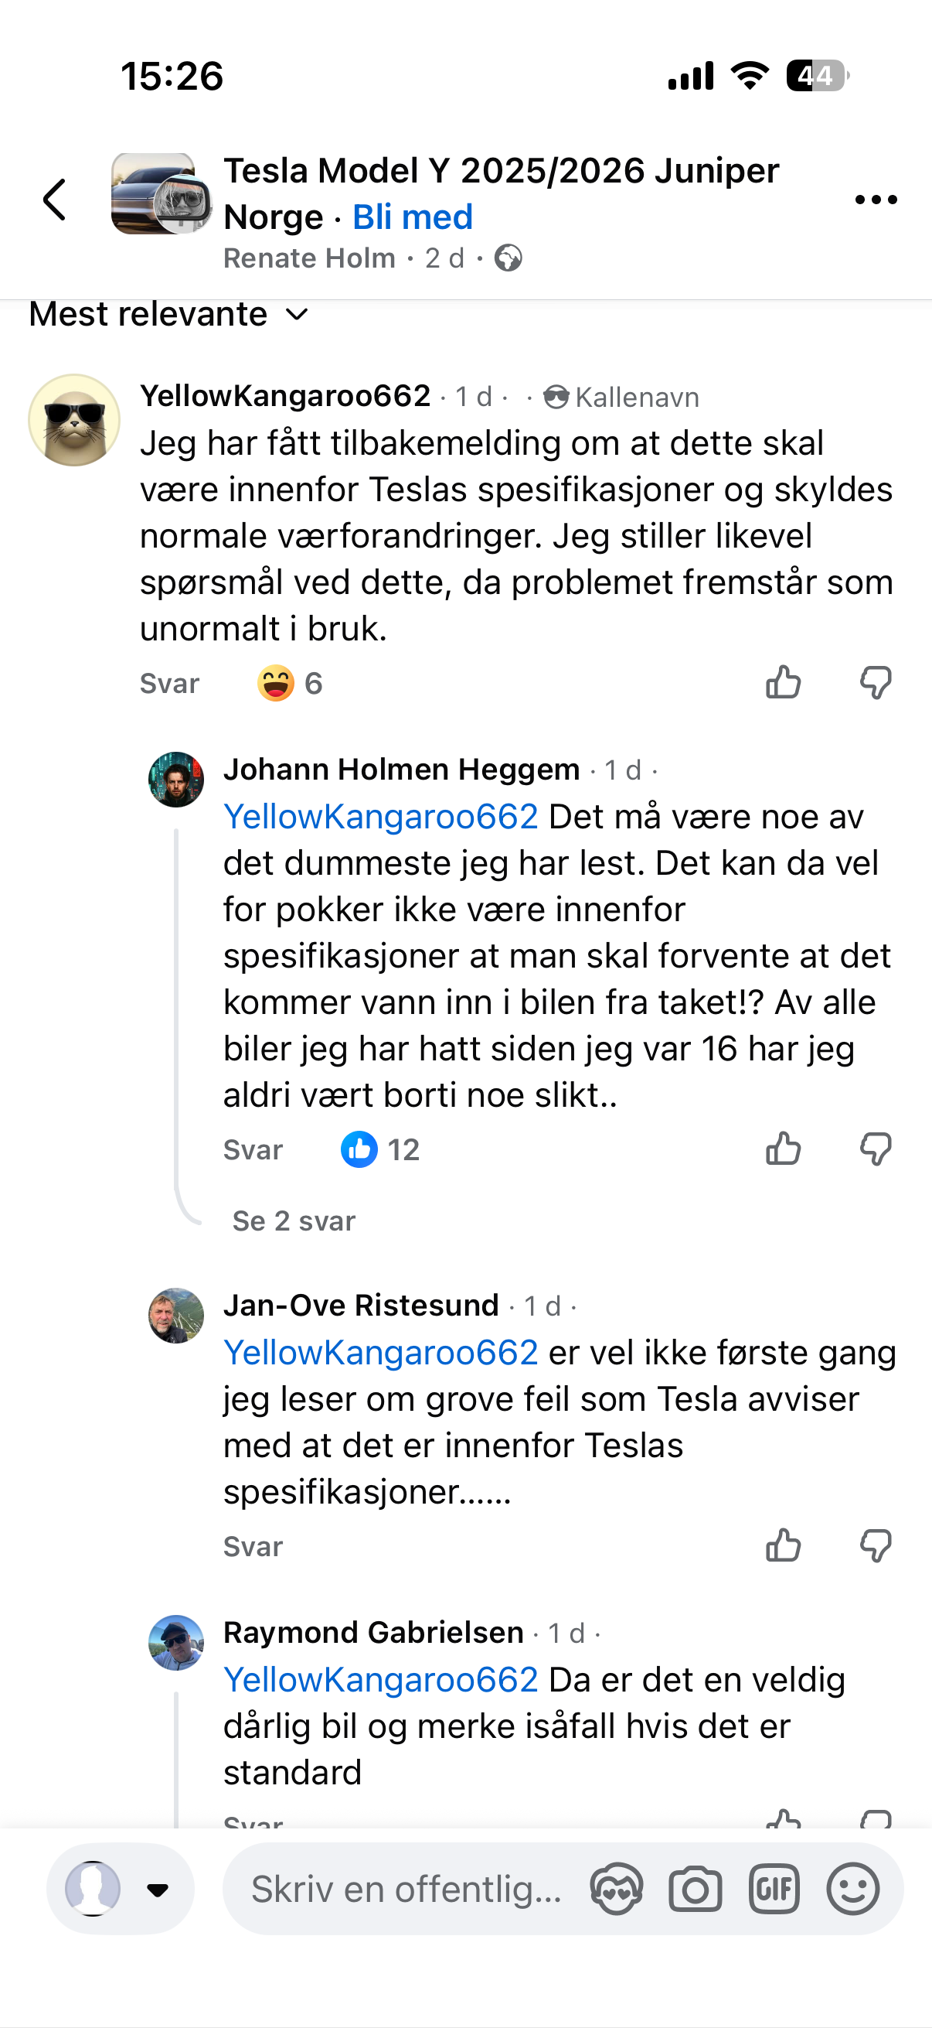Tap the laughing reaction on YellowKangaroo662's comment
932x2028 pixels.
276,684
